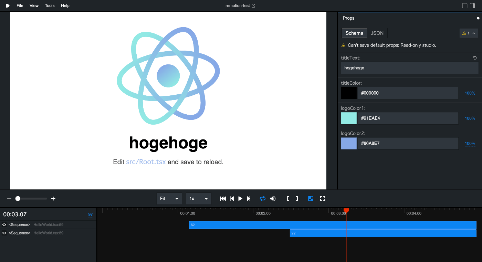Toggle loop playback
482x262 pixels.
[263, 199]
